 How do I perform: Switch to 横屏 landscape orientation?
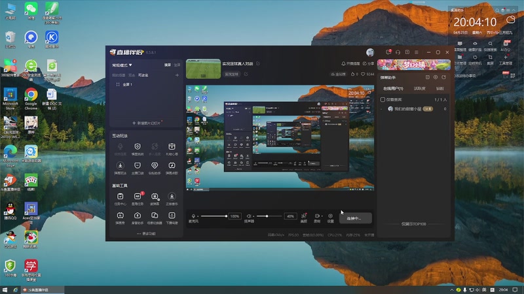pos(168,65)
